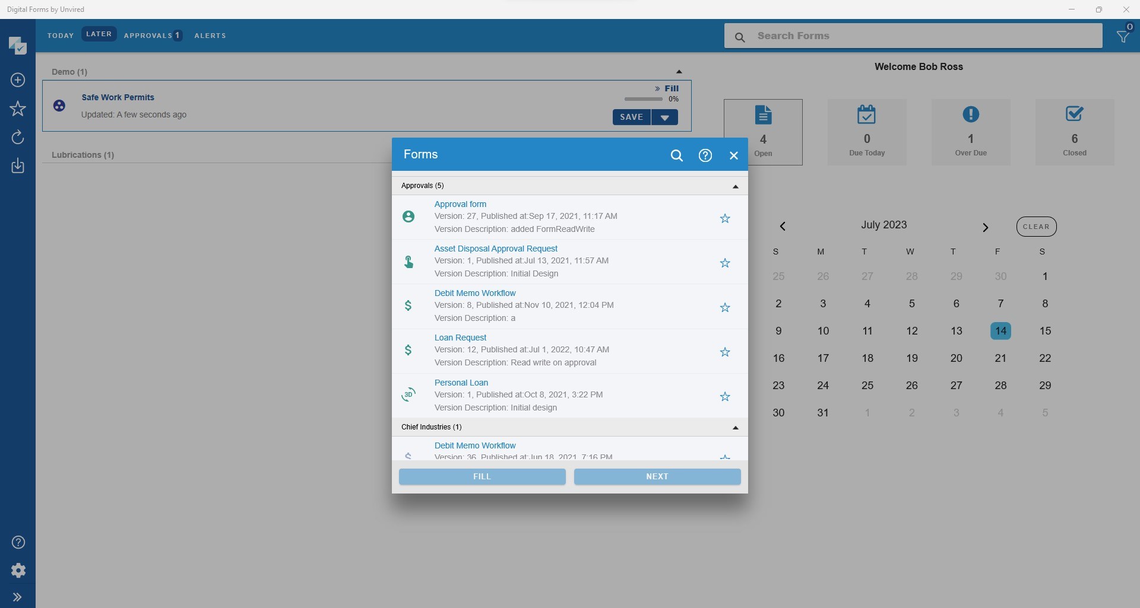1140x608 pixels.
Task: Switch to the TODAY tab
Action: pyautogui.click(x=61, y=36)
